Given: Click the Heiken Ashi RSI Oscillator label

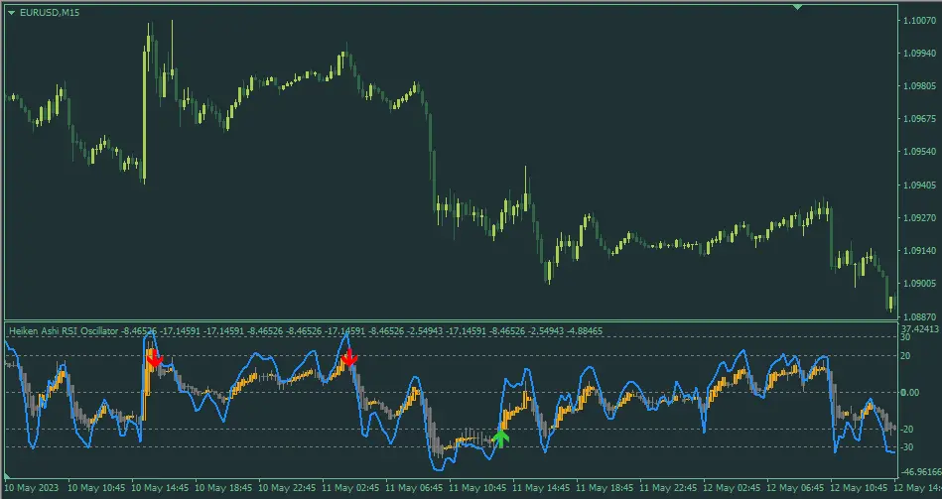Looking at the screenshot, I should [x=63, y=330].
